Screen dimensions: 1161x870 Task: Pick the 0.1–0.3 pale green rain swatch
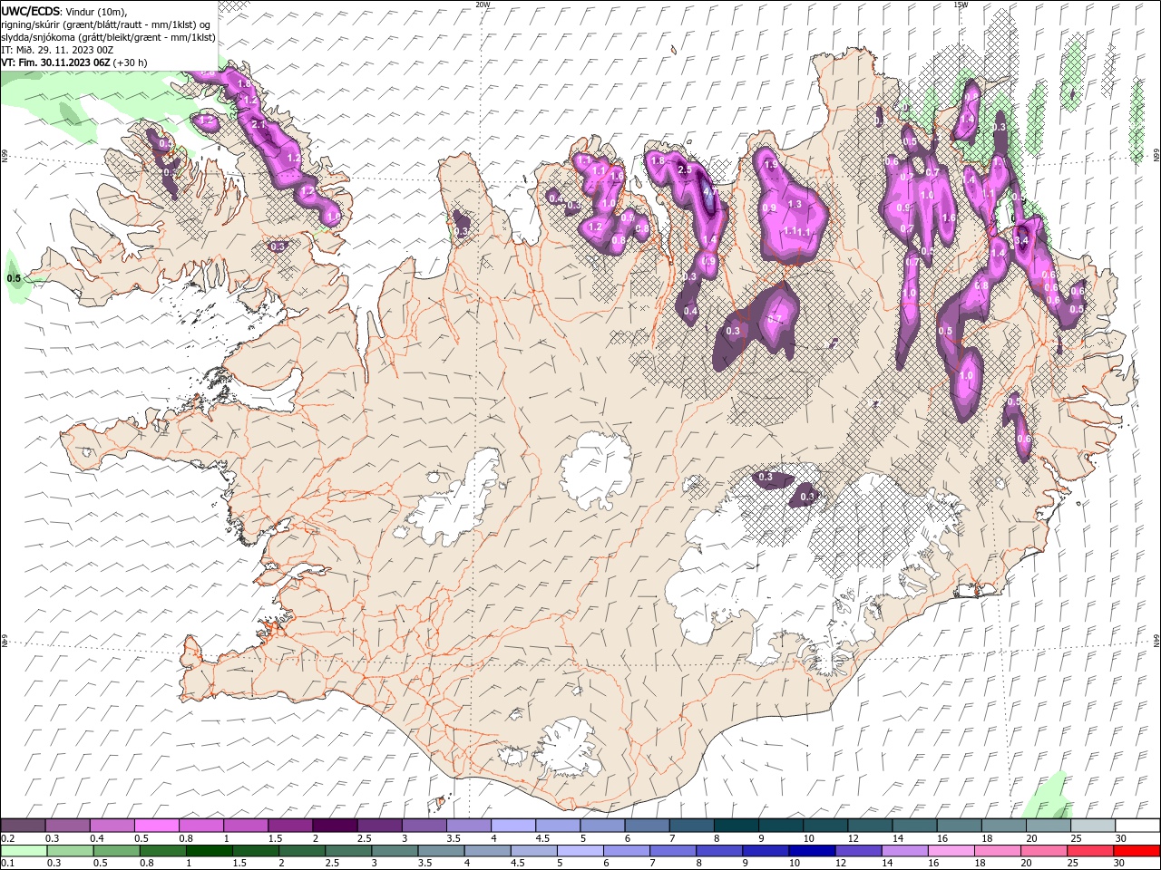[24, 851]
